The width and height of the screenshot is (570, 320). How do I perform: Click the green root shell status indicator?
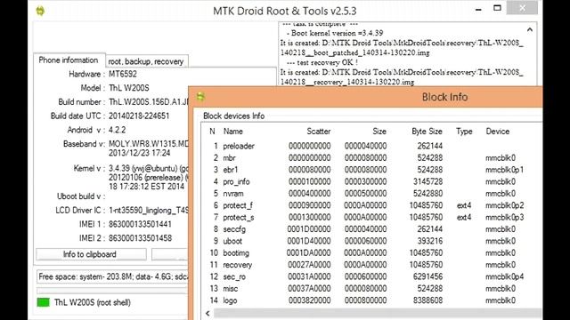[44, 302]
